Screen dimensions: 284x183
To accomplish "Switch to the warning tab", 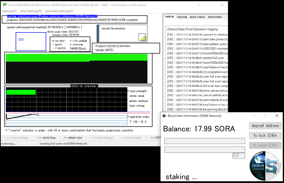I will tap(182, 17).
